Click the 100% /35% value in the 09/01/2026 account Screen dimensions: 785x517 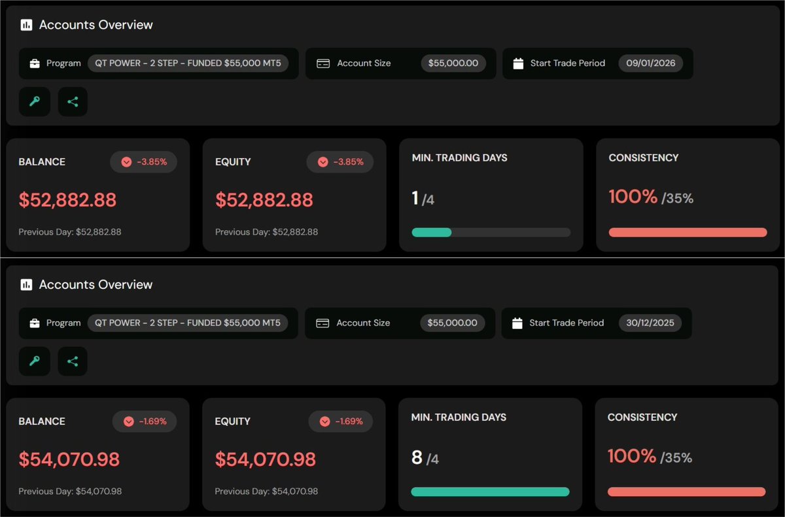[651, 197]
